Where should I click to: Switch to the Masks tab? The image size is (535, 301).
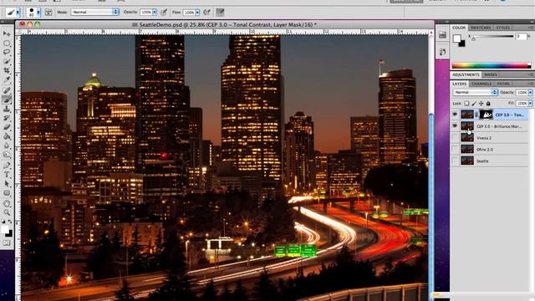point(491,74)
